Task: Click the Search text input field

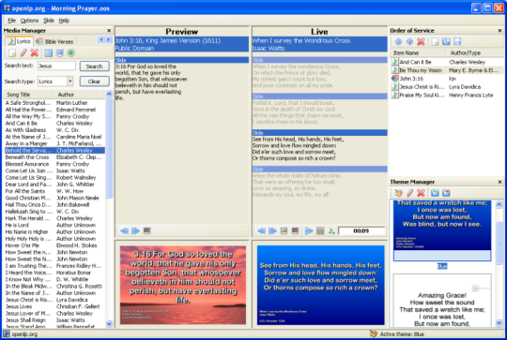Action: [x=56, y=66]
